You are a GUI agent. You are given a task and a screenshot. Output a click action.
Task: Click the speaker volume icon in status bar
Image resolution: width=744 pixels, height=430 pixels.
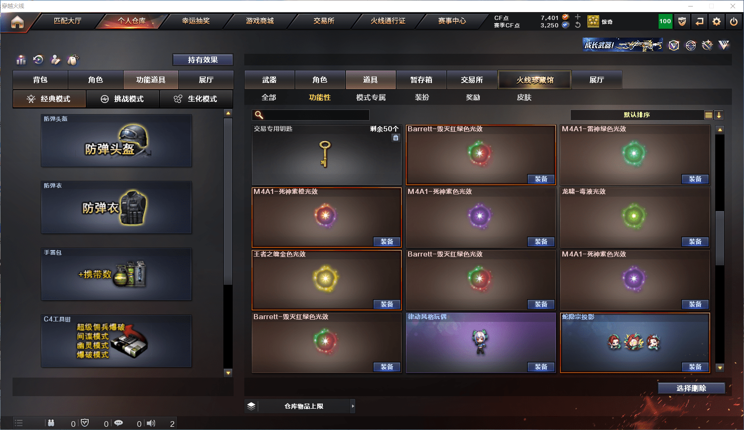click(151, 423)
